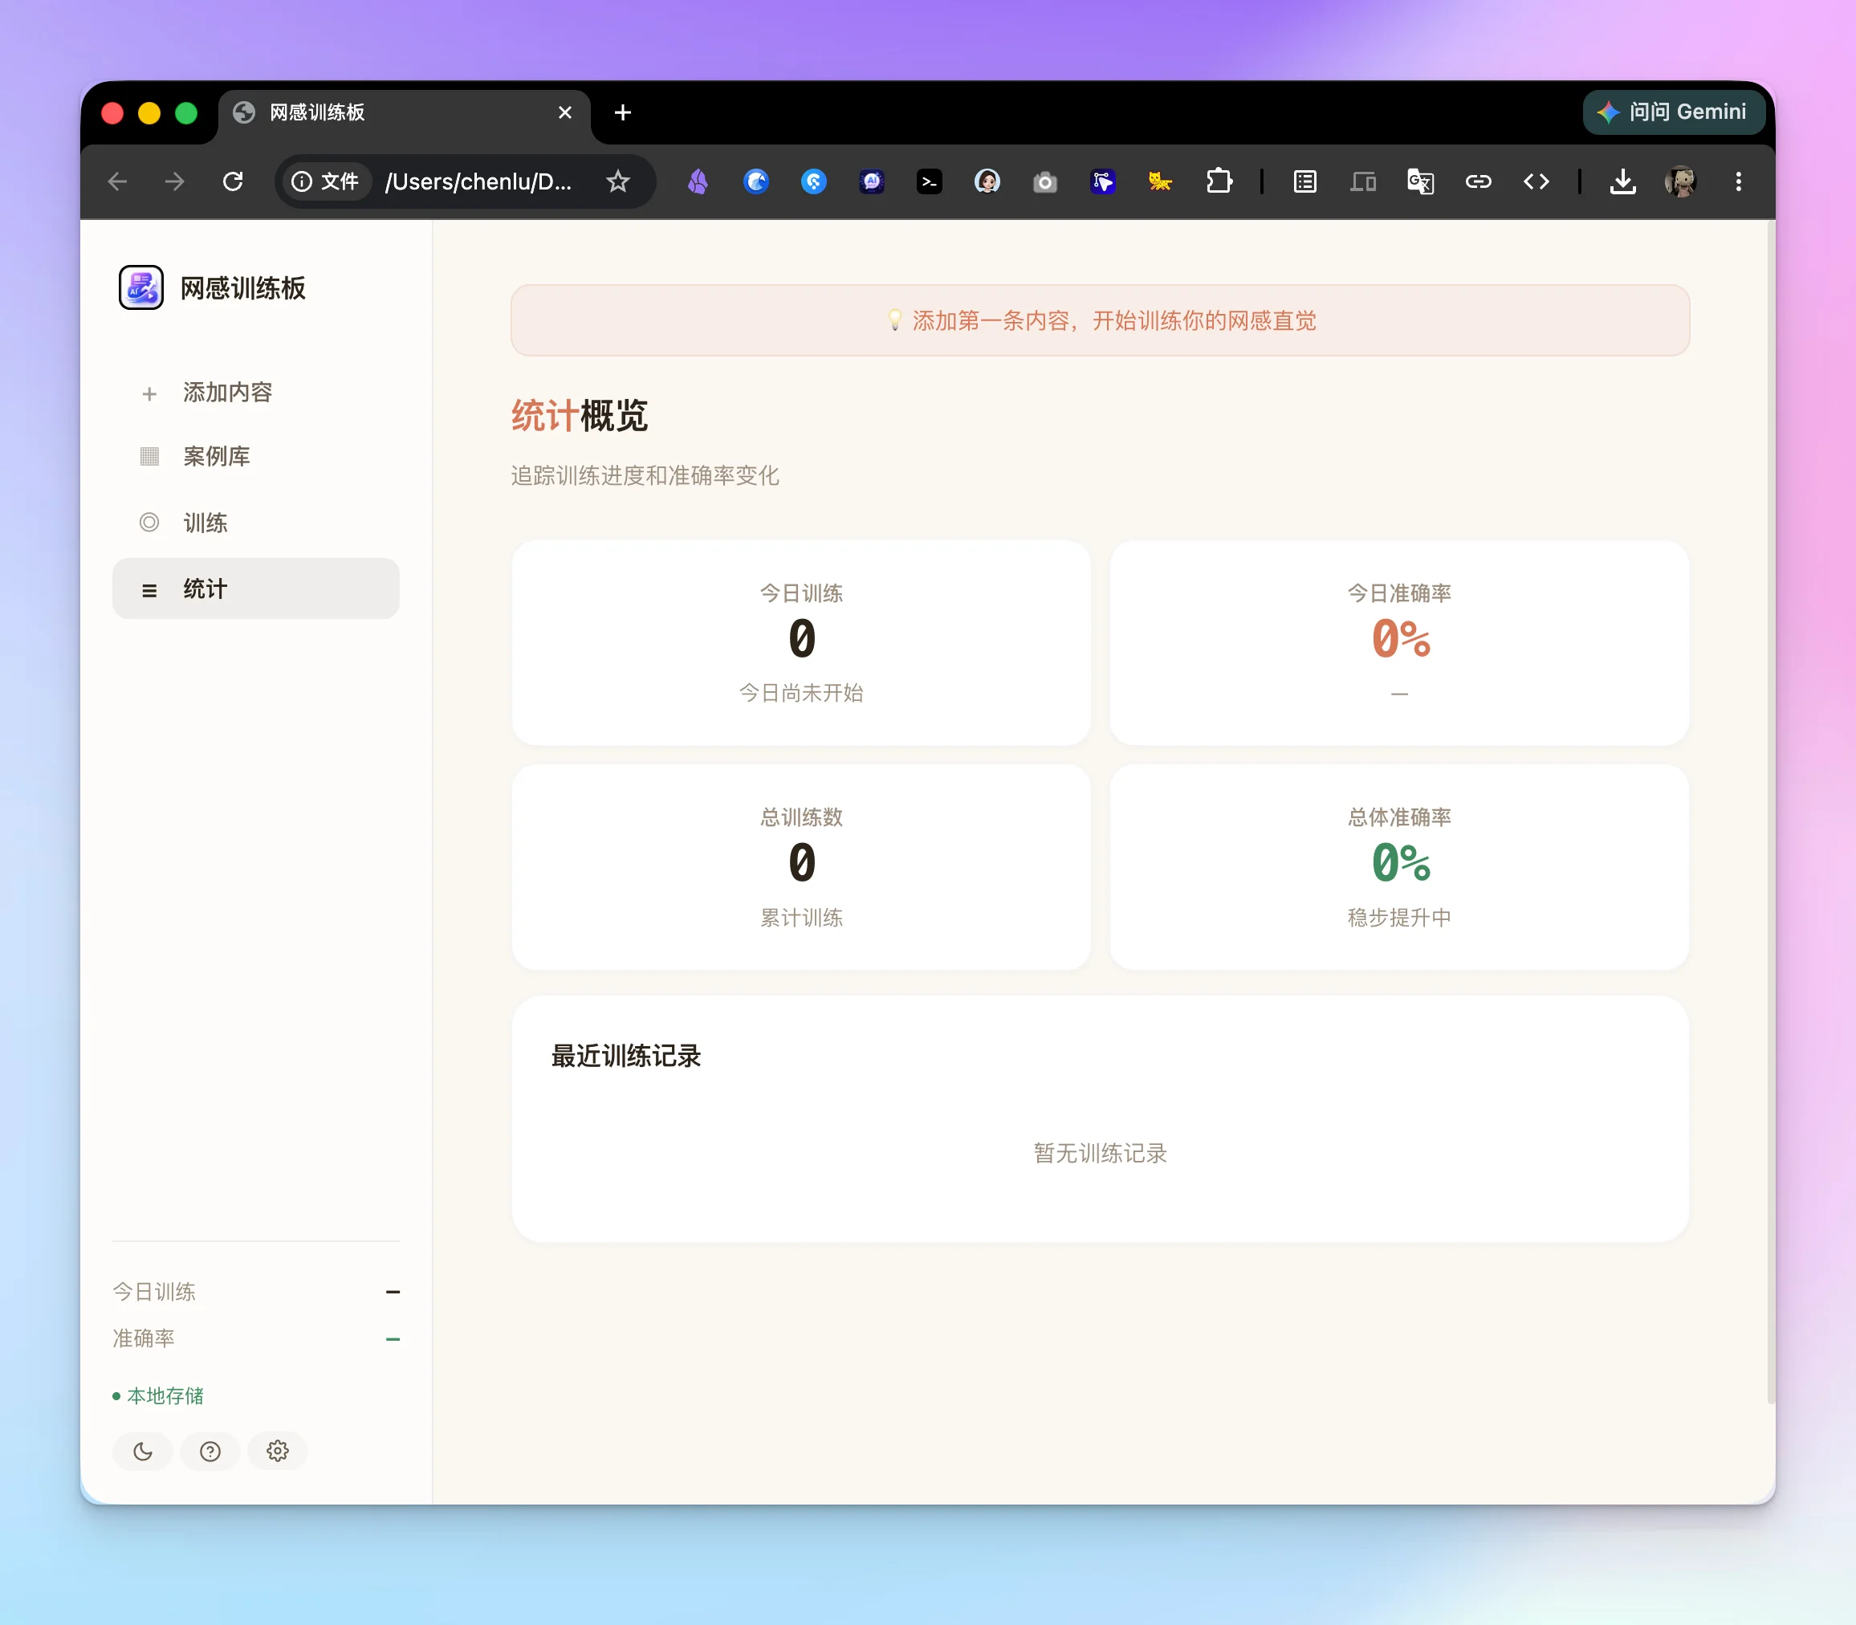Click the 总训练数 stats card
The width and height of the screenshot is (1856, 1625).
point(801,867)
